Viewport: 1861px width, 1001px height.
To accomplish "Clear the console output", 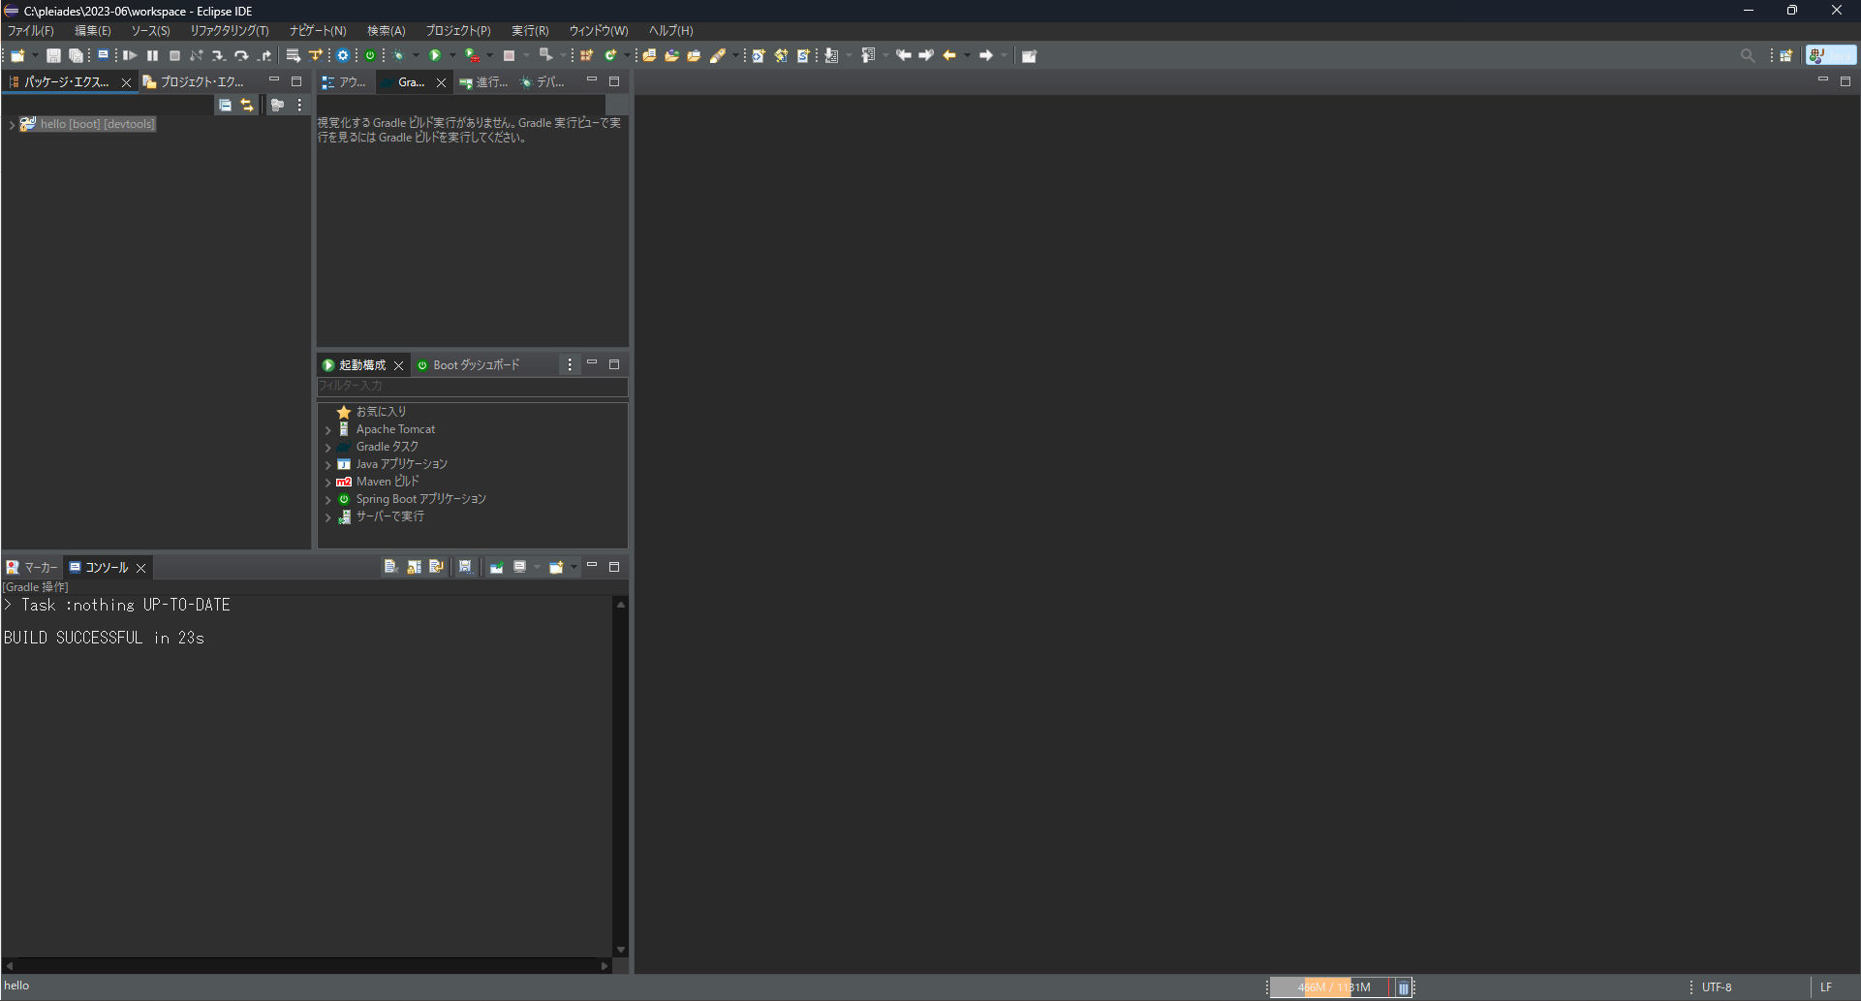I will pos(390,567).
